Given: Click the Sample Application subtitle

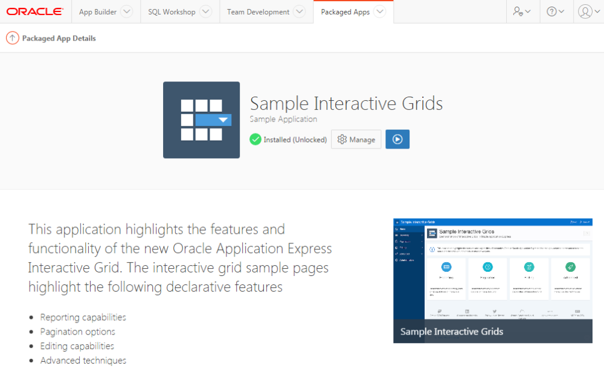Looking at the screenshot, I should pos(283,120).
